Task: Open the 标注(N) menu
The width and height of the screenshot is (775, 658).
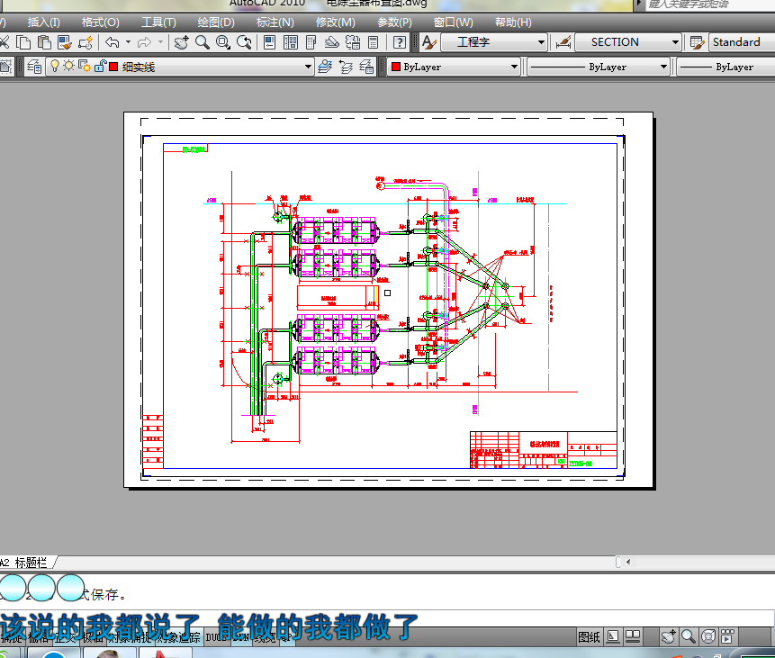Action: [275, 23]
